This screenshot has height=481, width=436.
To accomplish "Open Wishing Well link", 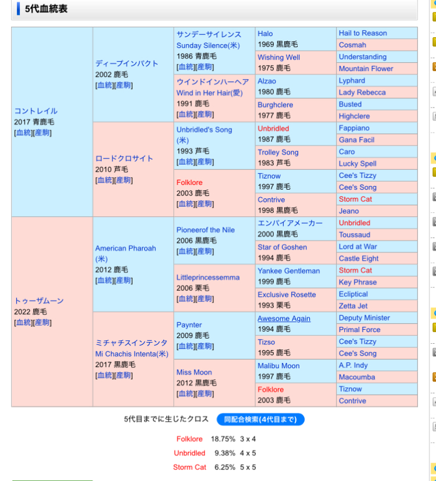I will point(278,57).
